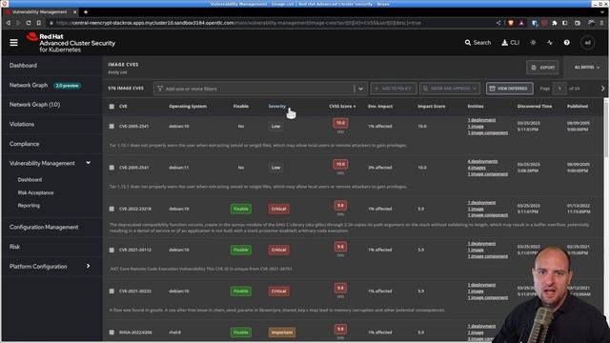Open the browser extensions puzzle icon
The image size is (610, 343).
pos(555,23)
